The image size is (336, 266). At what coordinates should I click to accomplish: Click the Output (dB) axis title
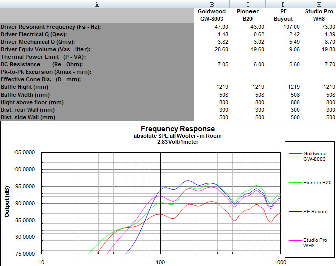point(7,202)
